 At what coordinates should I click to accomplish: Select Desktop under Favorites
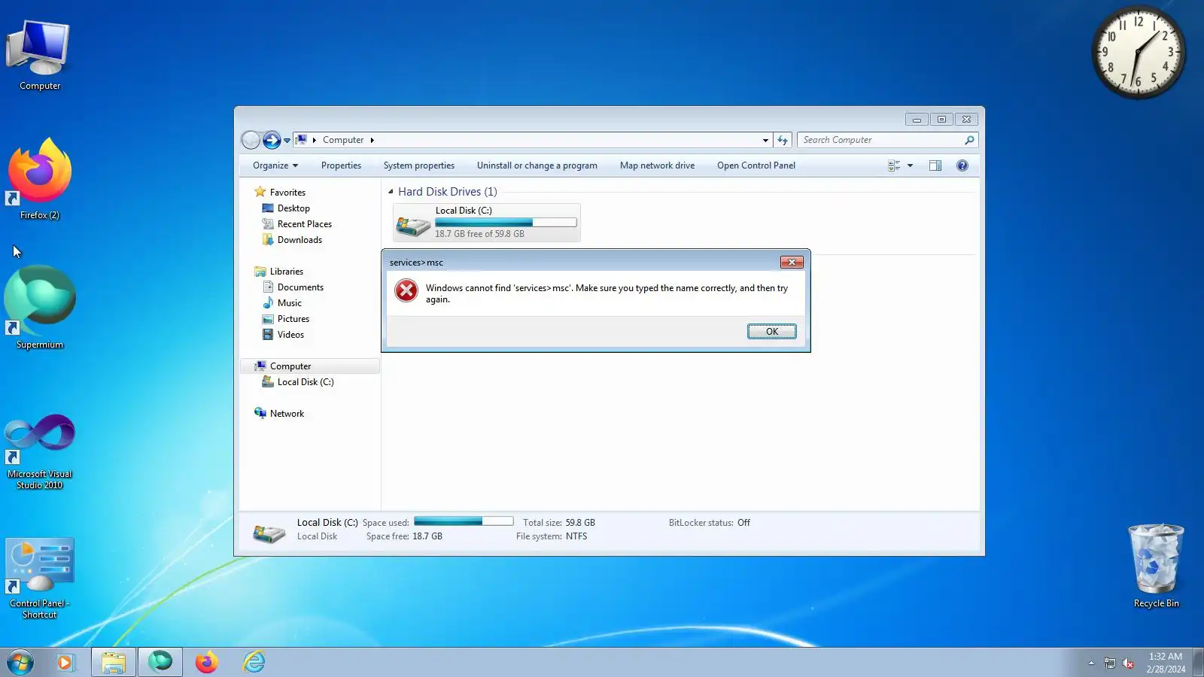coord(293,208)
